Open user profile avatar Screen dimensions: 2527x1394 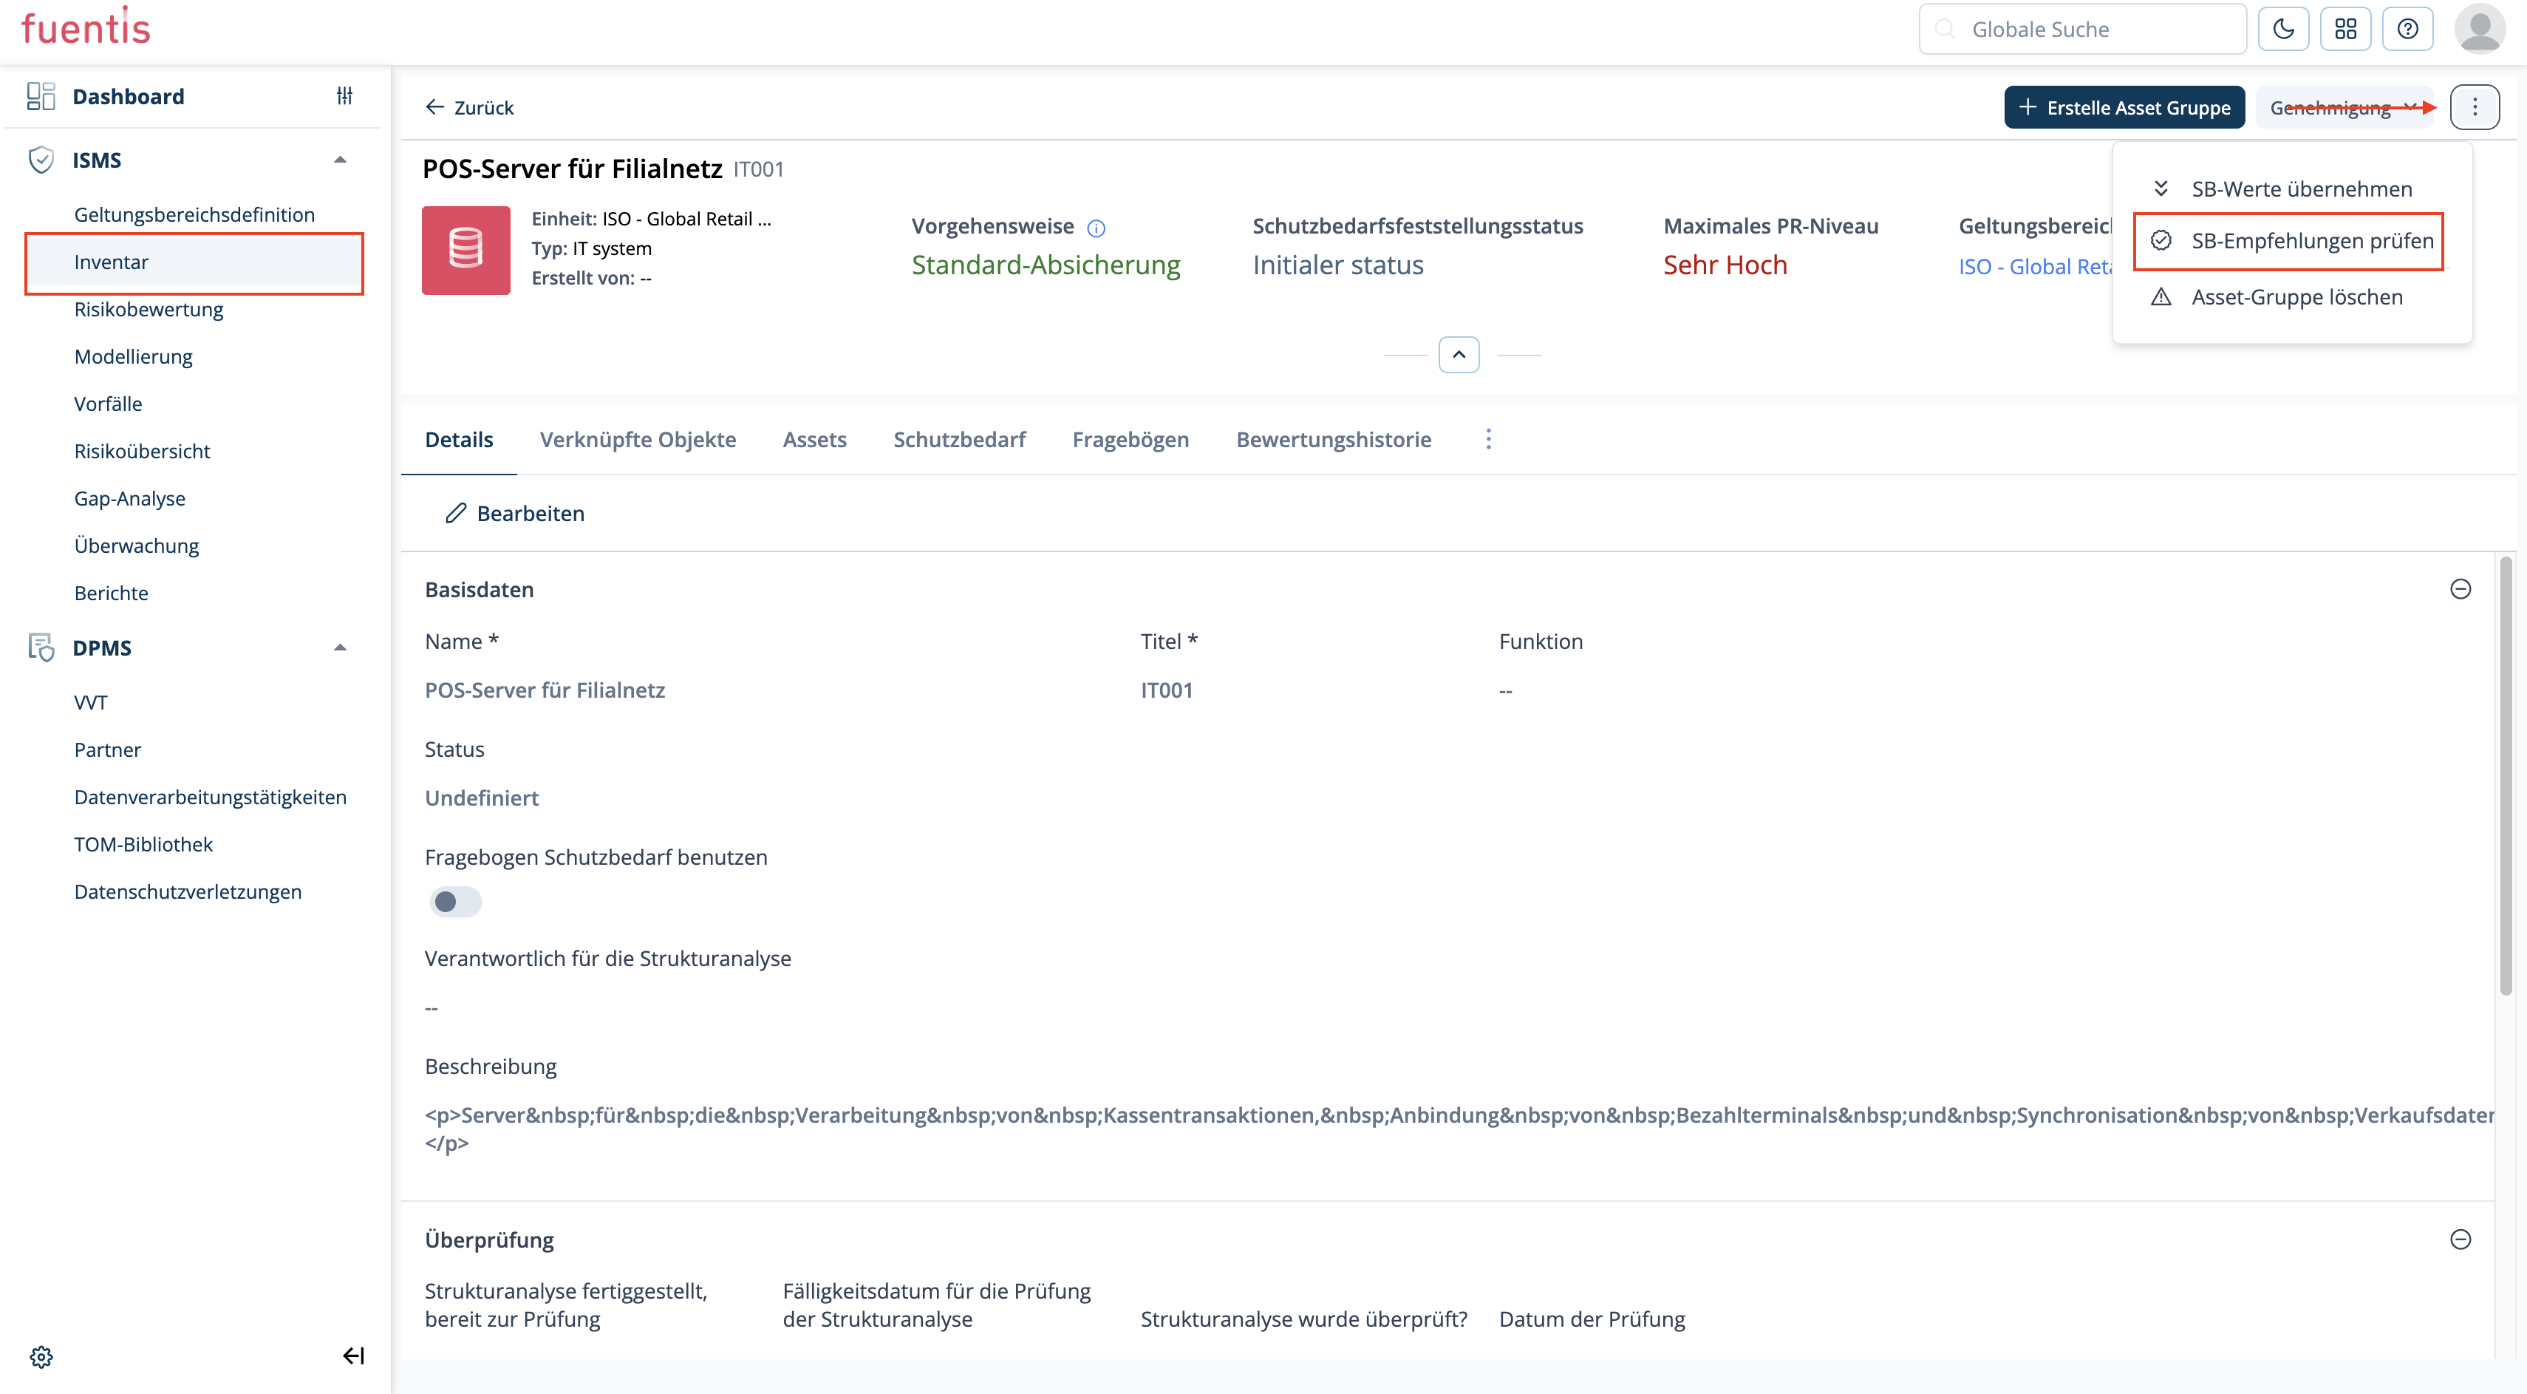click(2479, 30)
